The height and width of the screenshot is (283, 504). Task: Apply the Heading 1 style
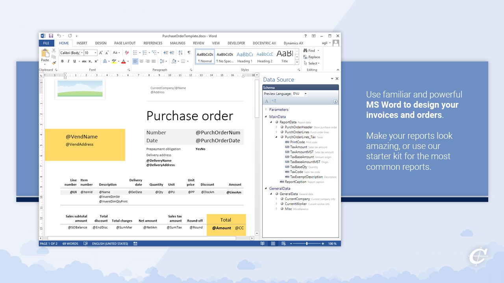(x=245, y=57)
